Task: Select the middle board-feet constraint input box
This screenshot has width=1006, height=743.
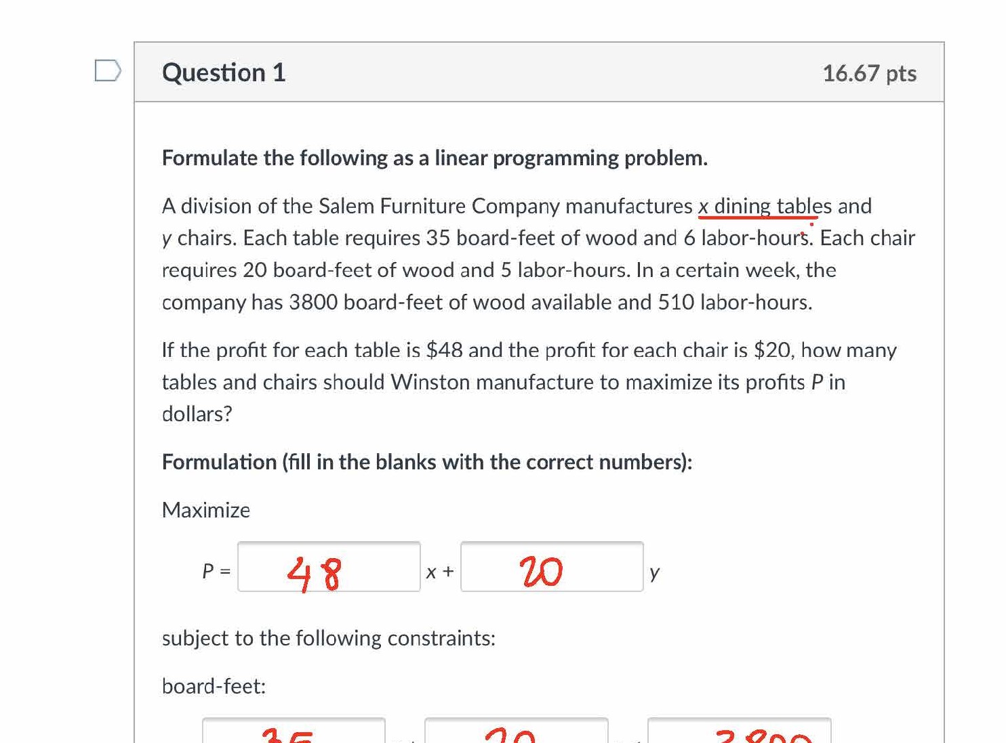Action: pyautogui.click(x=516, y=731)
